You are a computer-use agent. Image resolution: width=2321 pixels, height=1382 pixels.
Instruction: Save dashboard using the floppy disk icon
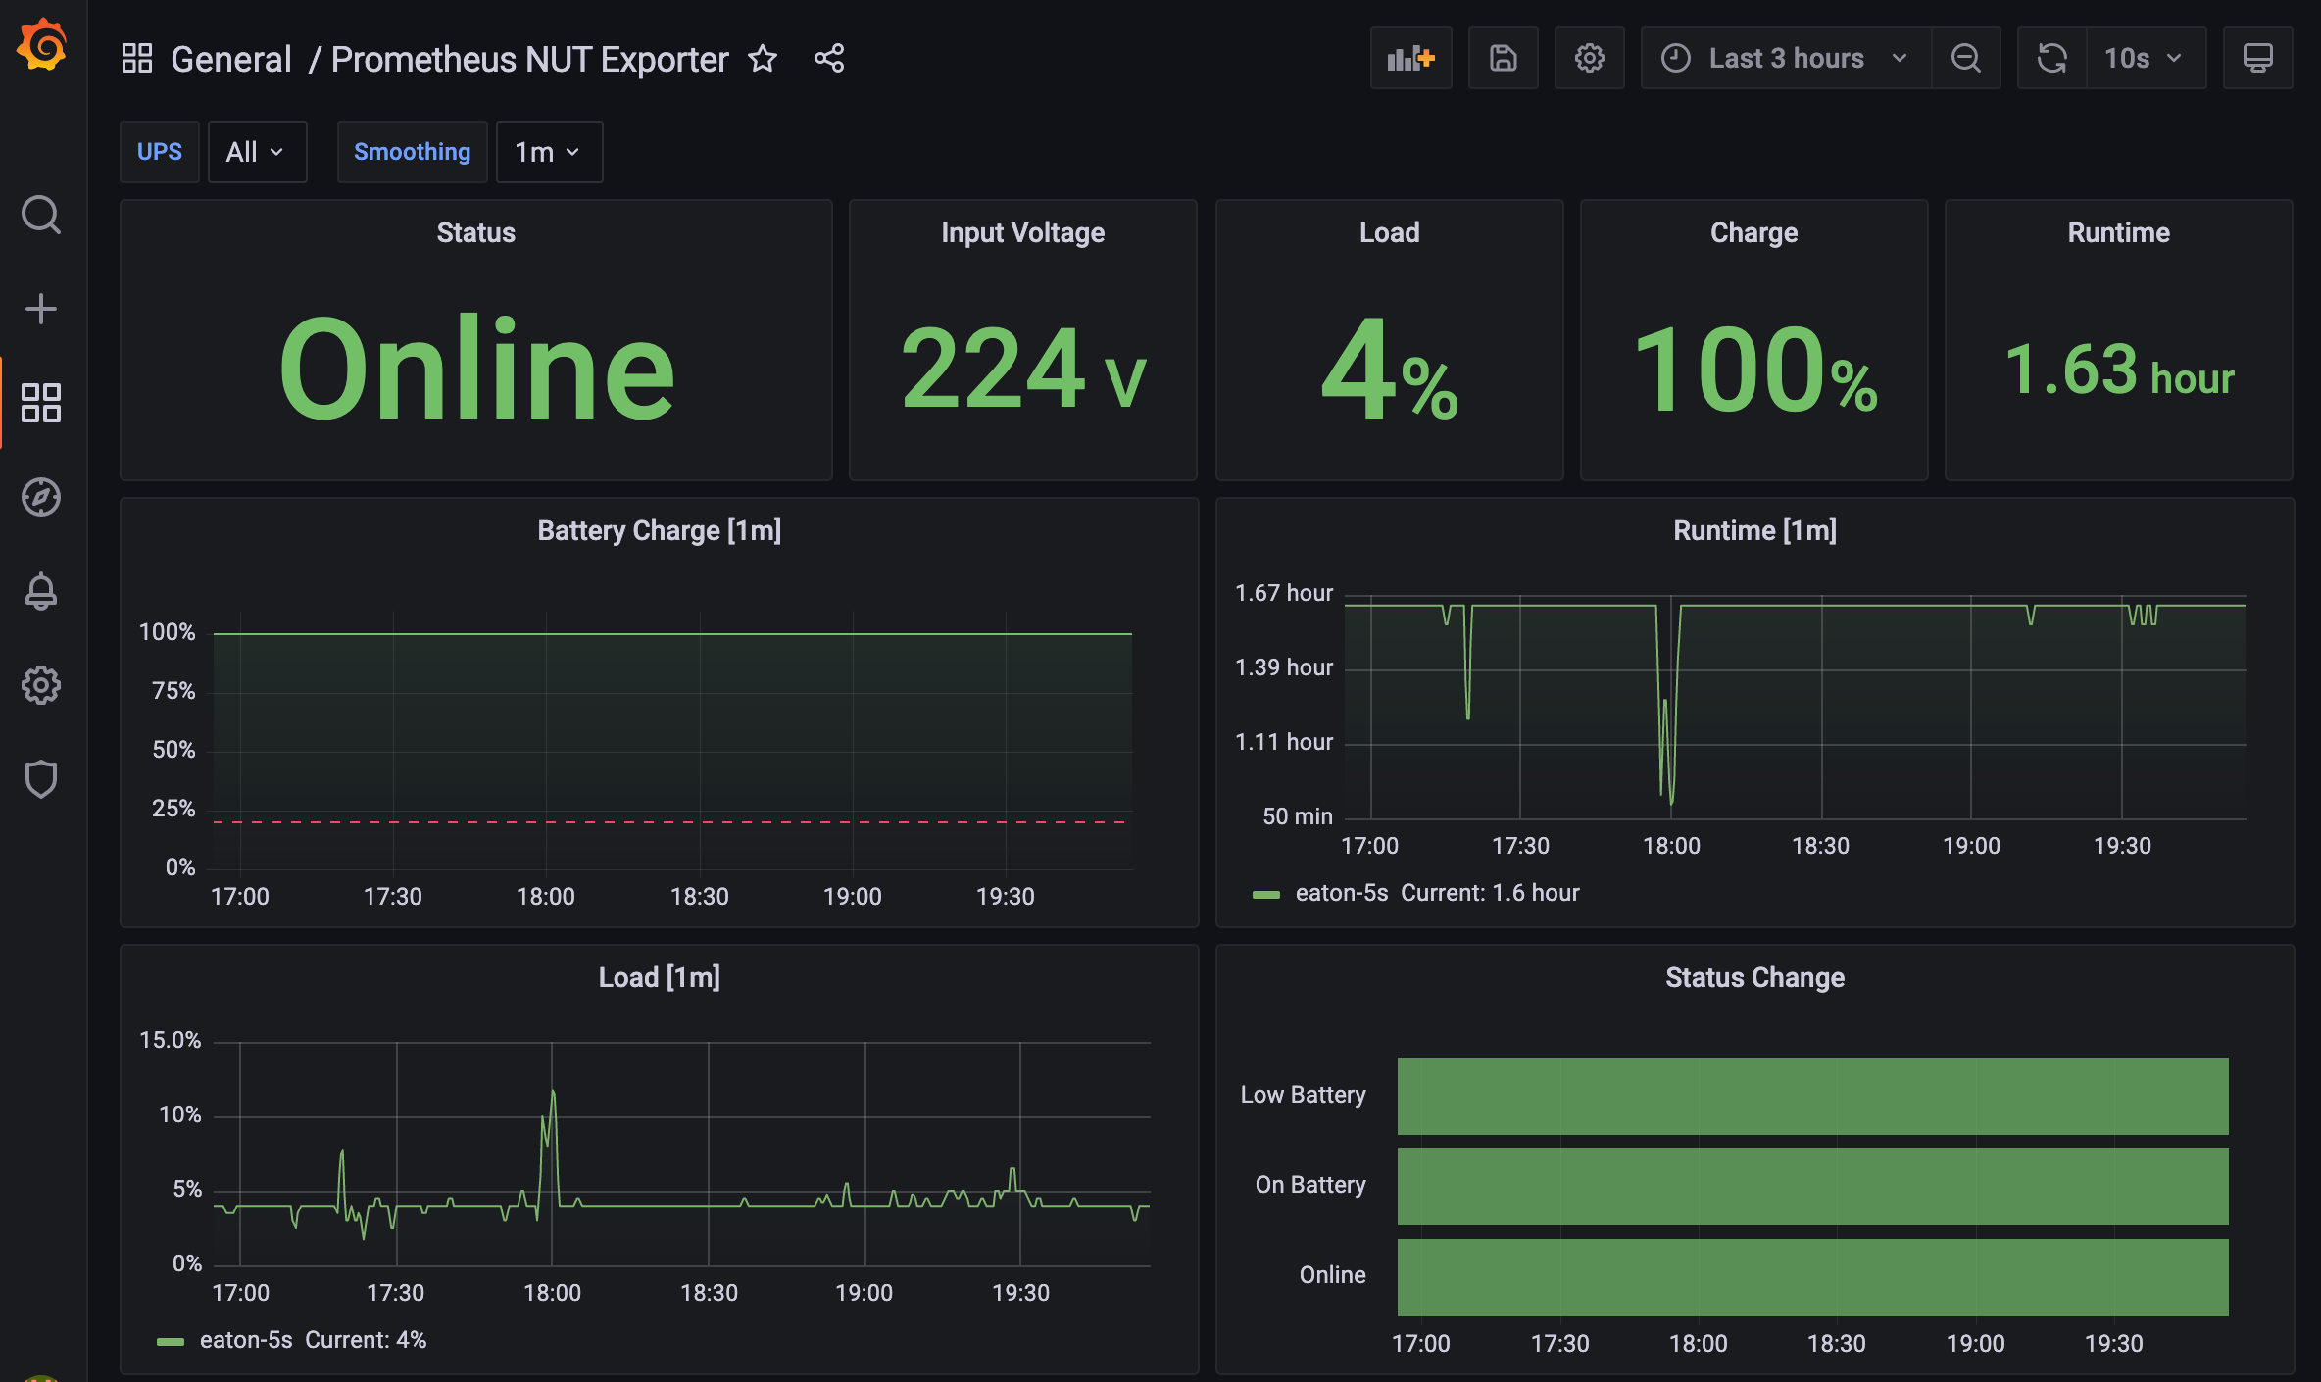tap(1503, 59)
